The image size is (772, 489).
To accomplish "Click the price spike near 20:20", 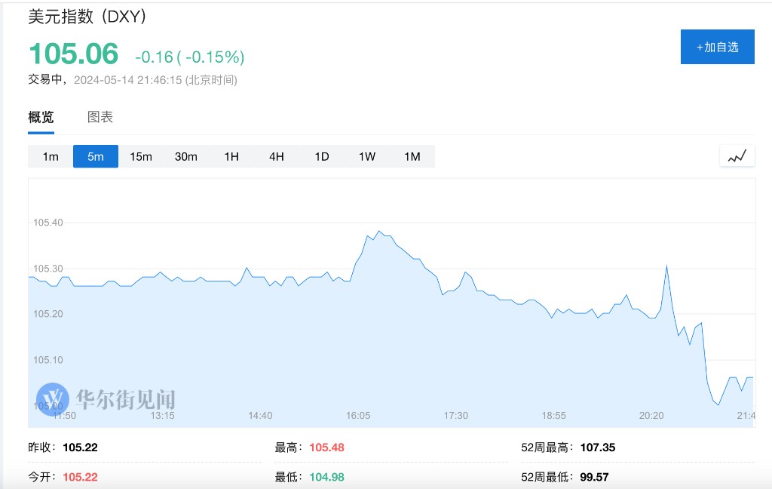I will tap(667, 266).
